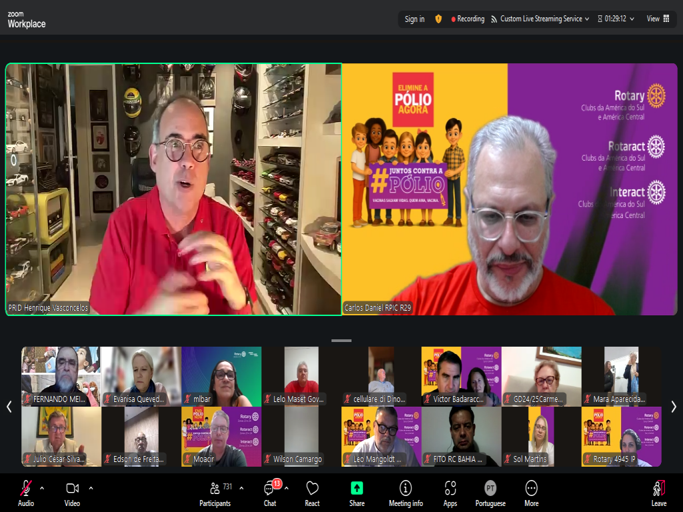
Task: Click the Sign in button
Action: (x=414, y=19)
